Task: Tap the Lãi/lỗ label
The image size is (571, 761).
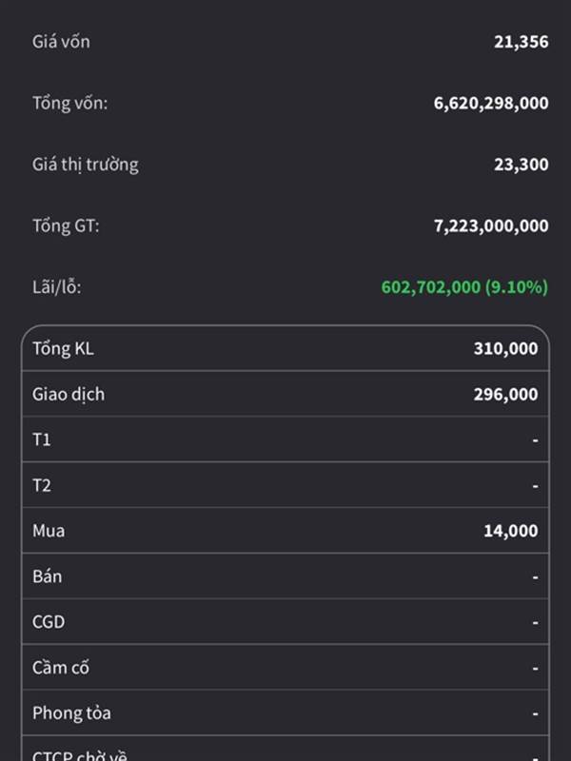Action: coord(57,286)
